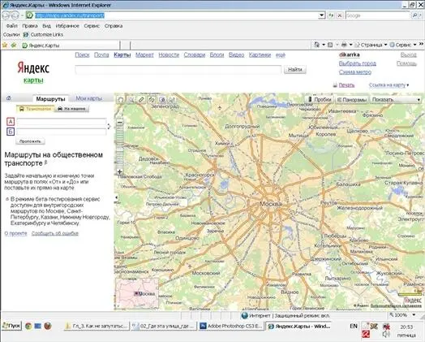This screenshot has height=342, width=425.
Task: Open the address bar history dropdown
Action: pyautogui.click(x=321, y=15)
